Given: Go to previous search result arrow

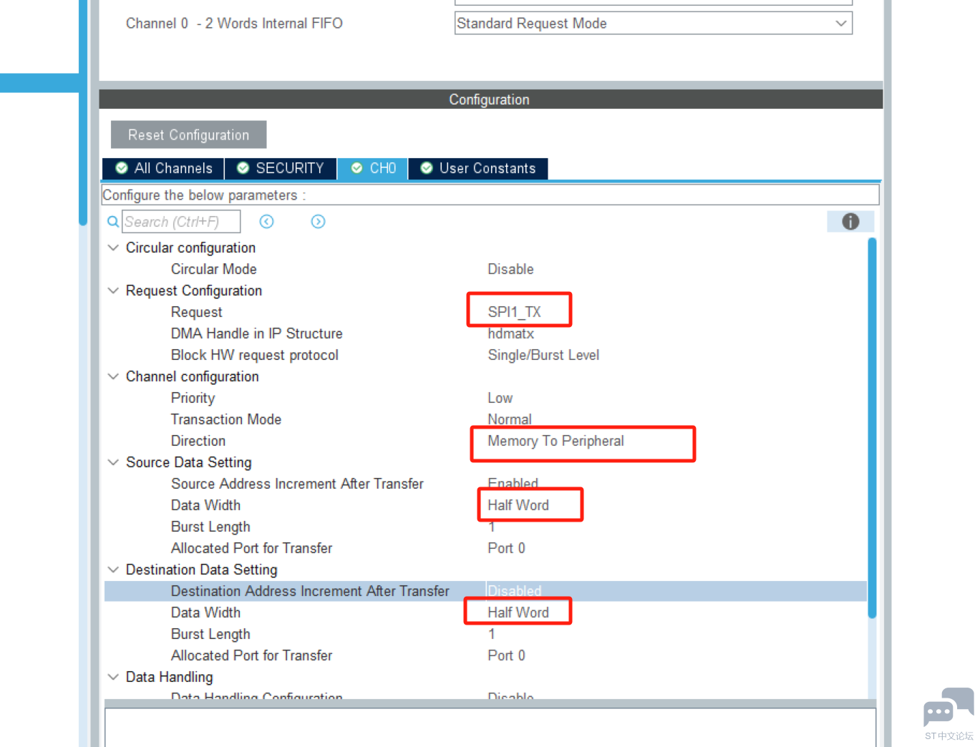Looking at the screenshot, I should pos(267,222).
